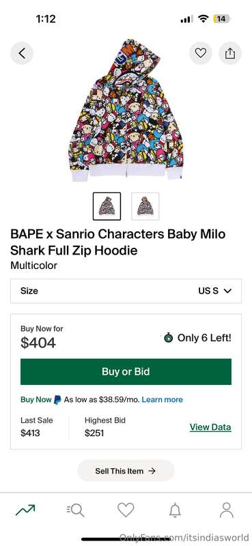Open the View Data link

click(x=210, y=427)
